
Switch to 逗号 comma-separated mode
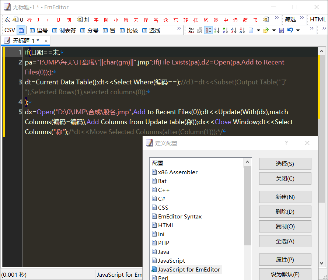pos(39,31)
